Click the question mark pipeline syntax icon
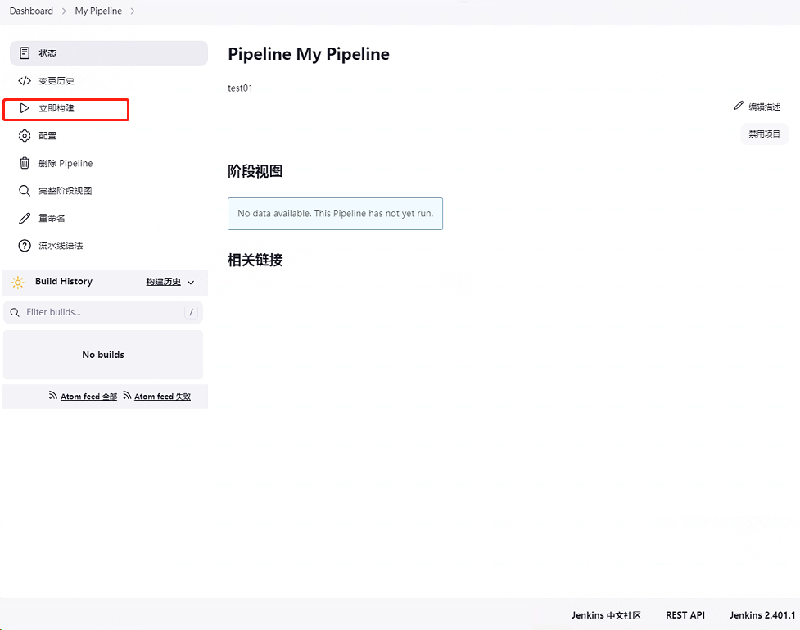 coord(25,246)
